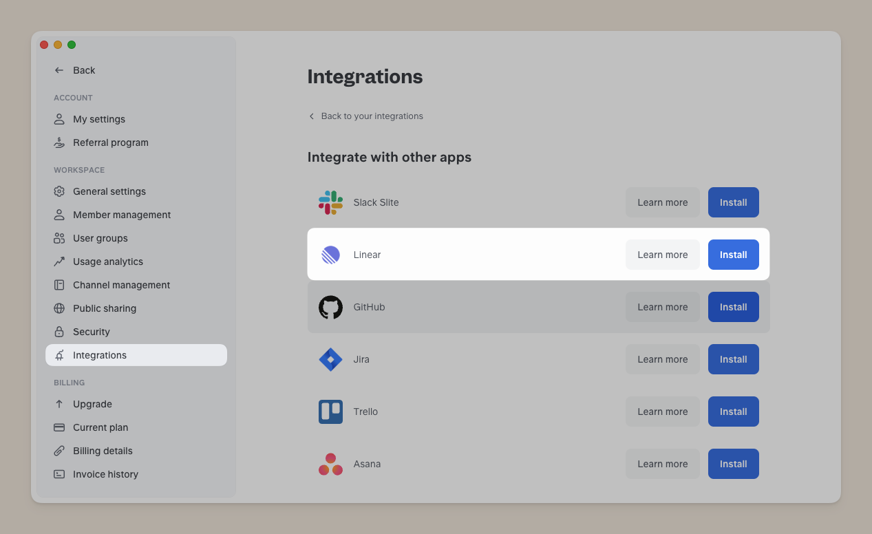Click the Invoice history icon
Image resolution: width=872 pixels, height=534 pixels.
click(59, 474)
